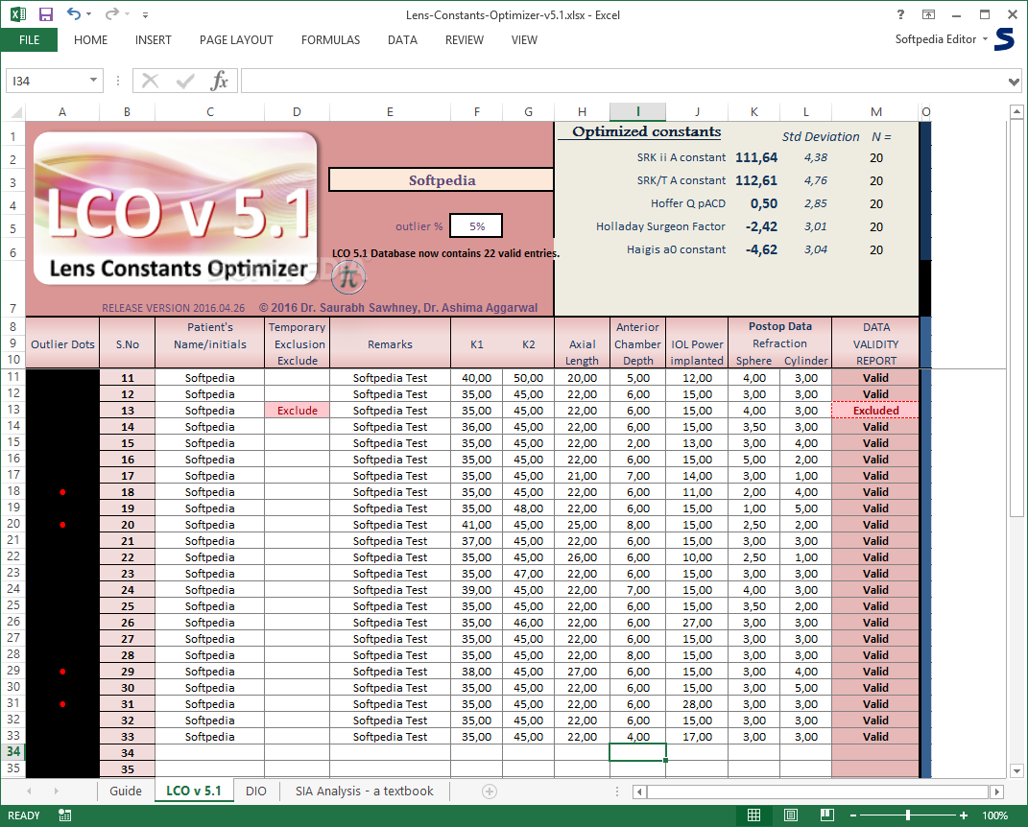
Task: Expand the formula bar with the chevron
Action: [1014, 82]
